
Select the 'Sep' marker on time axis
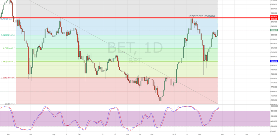79,134
